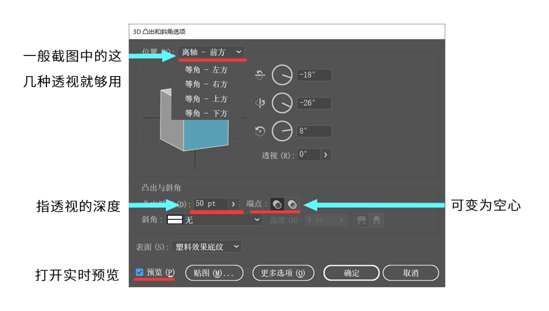
Task: Click the 8° rotation input field
Action: [x=314, y=131]
